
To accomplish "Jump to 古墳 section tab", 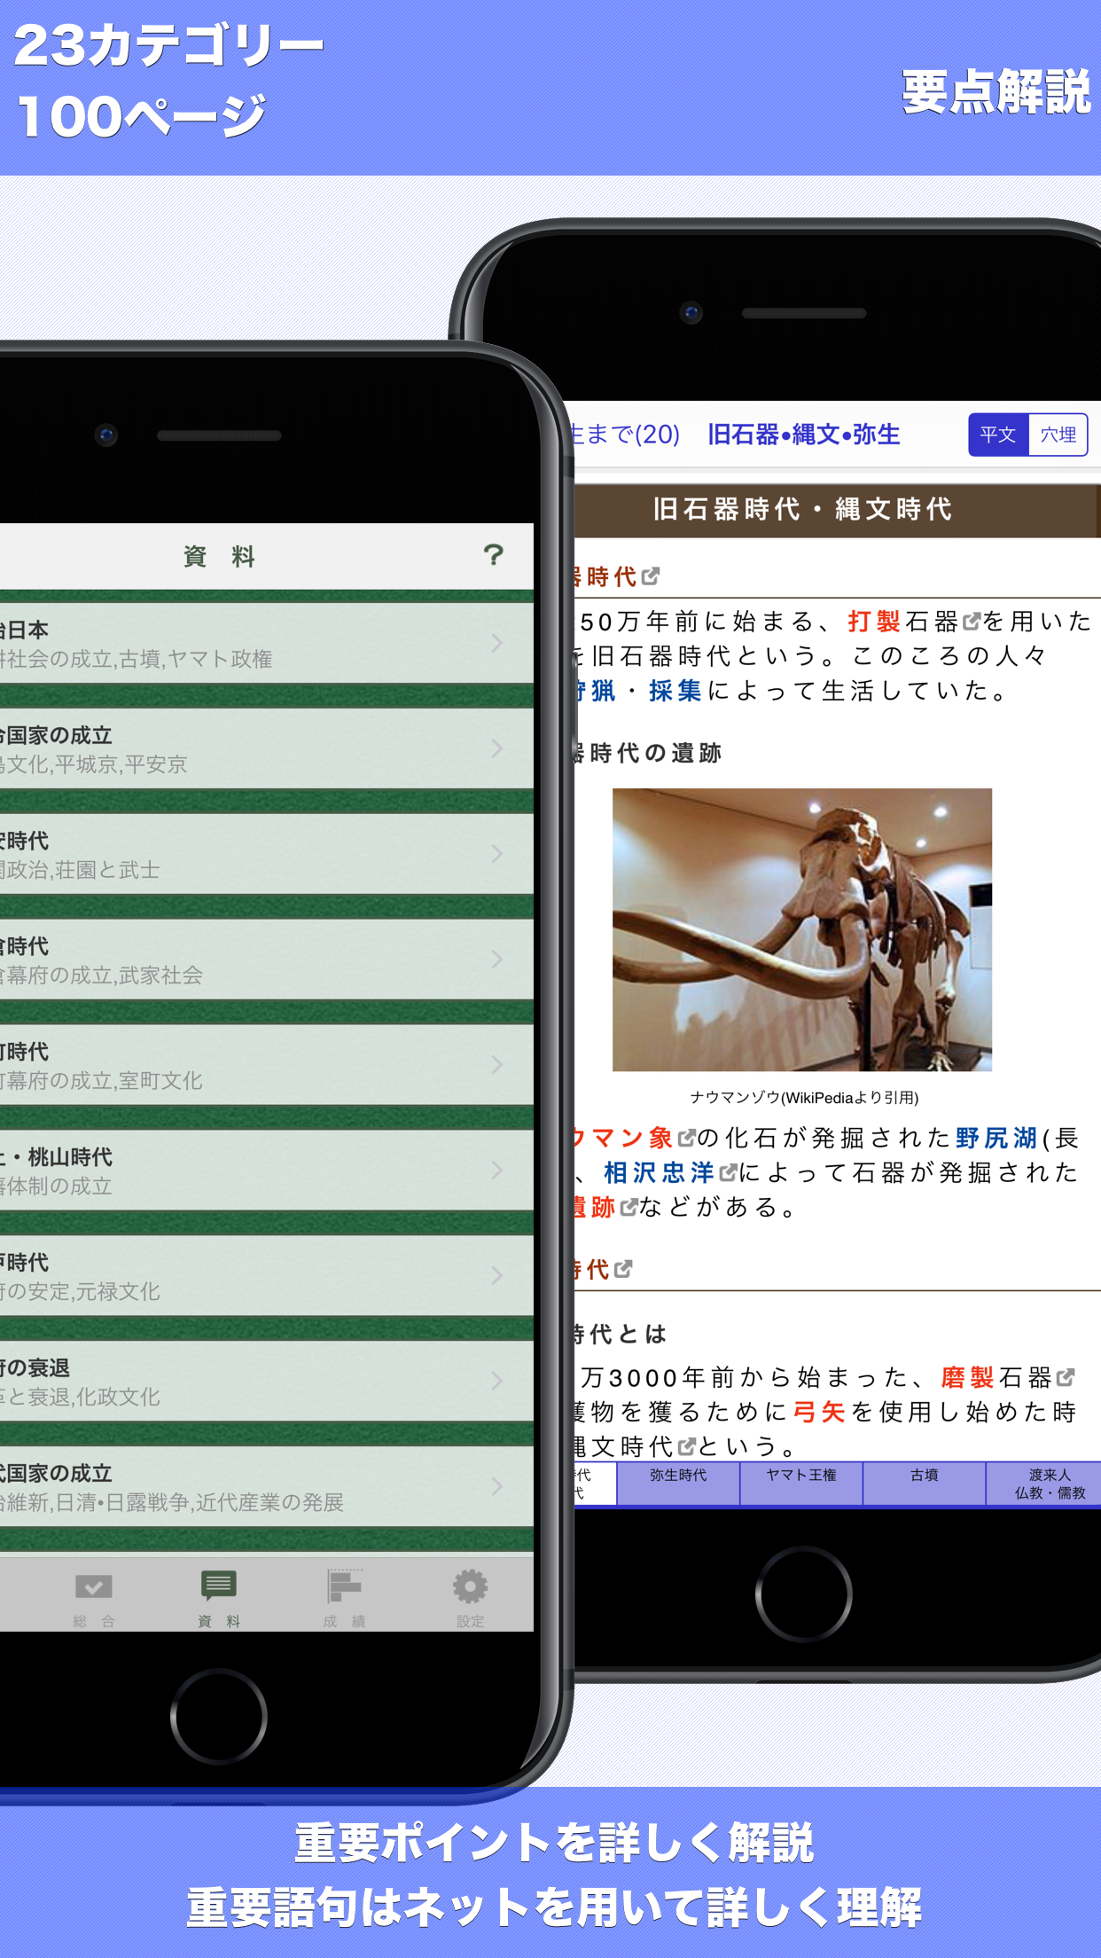I will [x=925, y=1484].
